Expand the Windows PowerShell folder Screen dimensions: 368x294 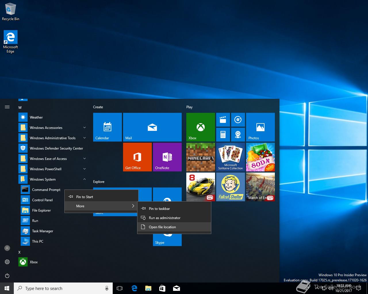coord(46,169)
